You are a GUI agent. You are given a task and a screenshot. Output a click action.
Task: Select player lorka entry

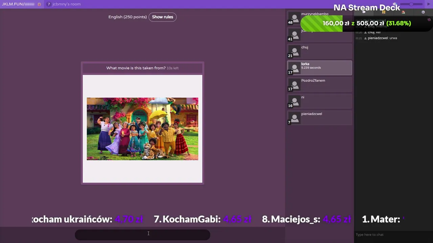point(319,68)
